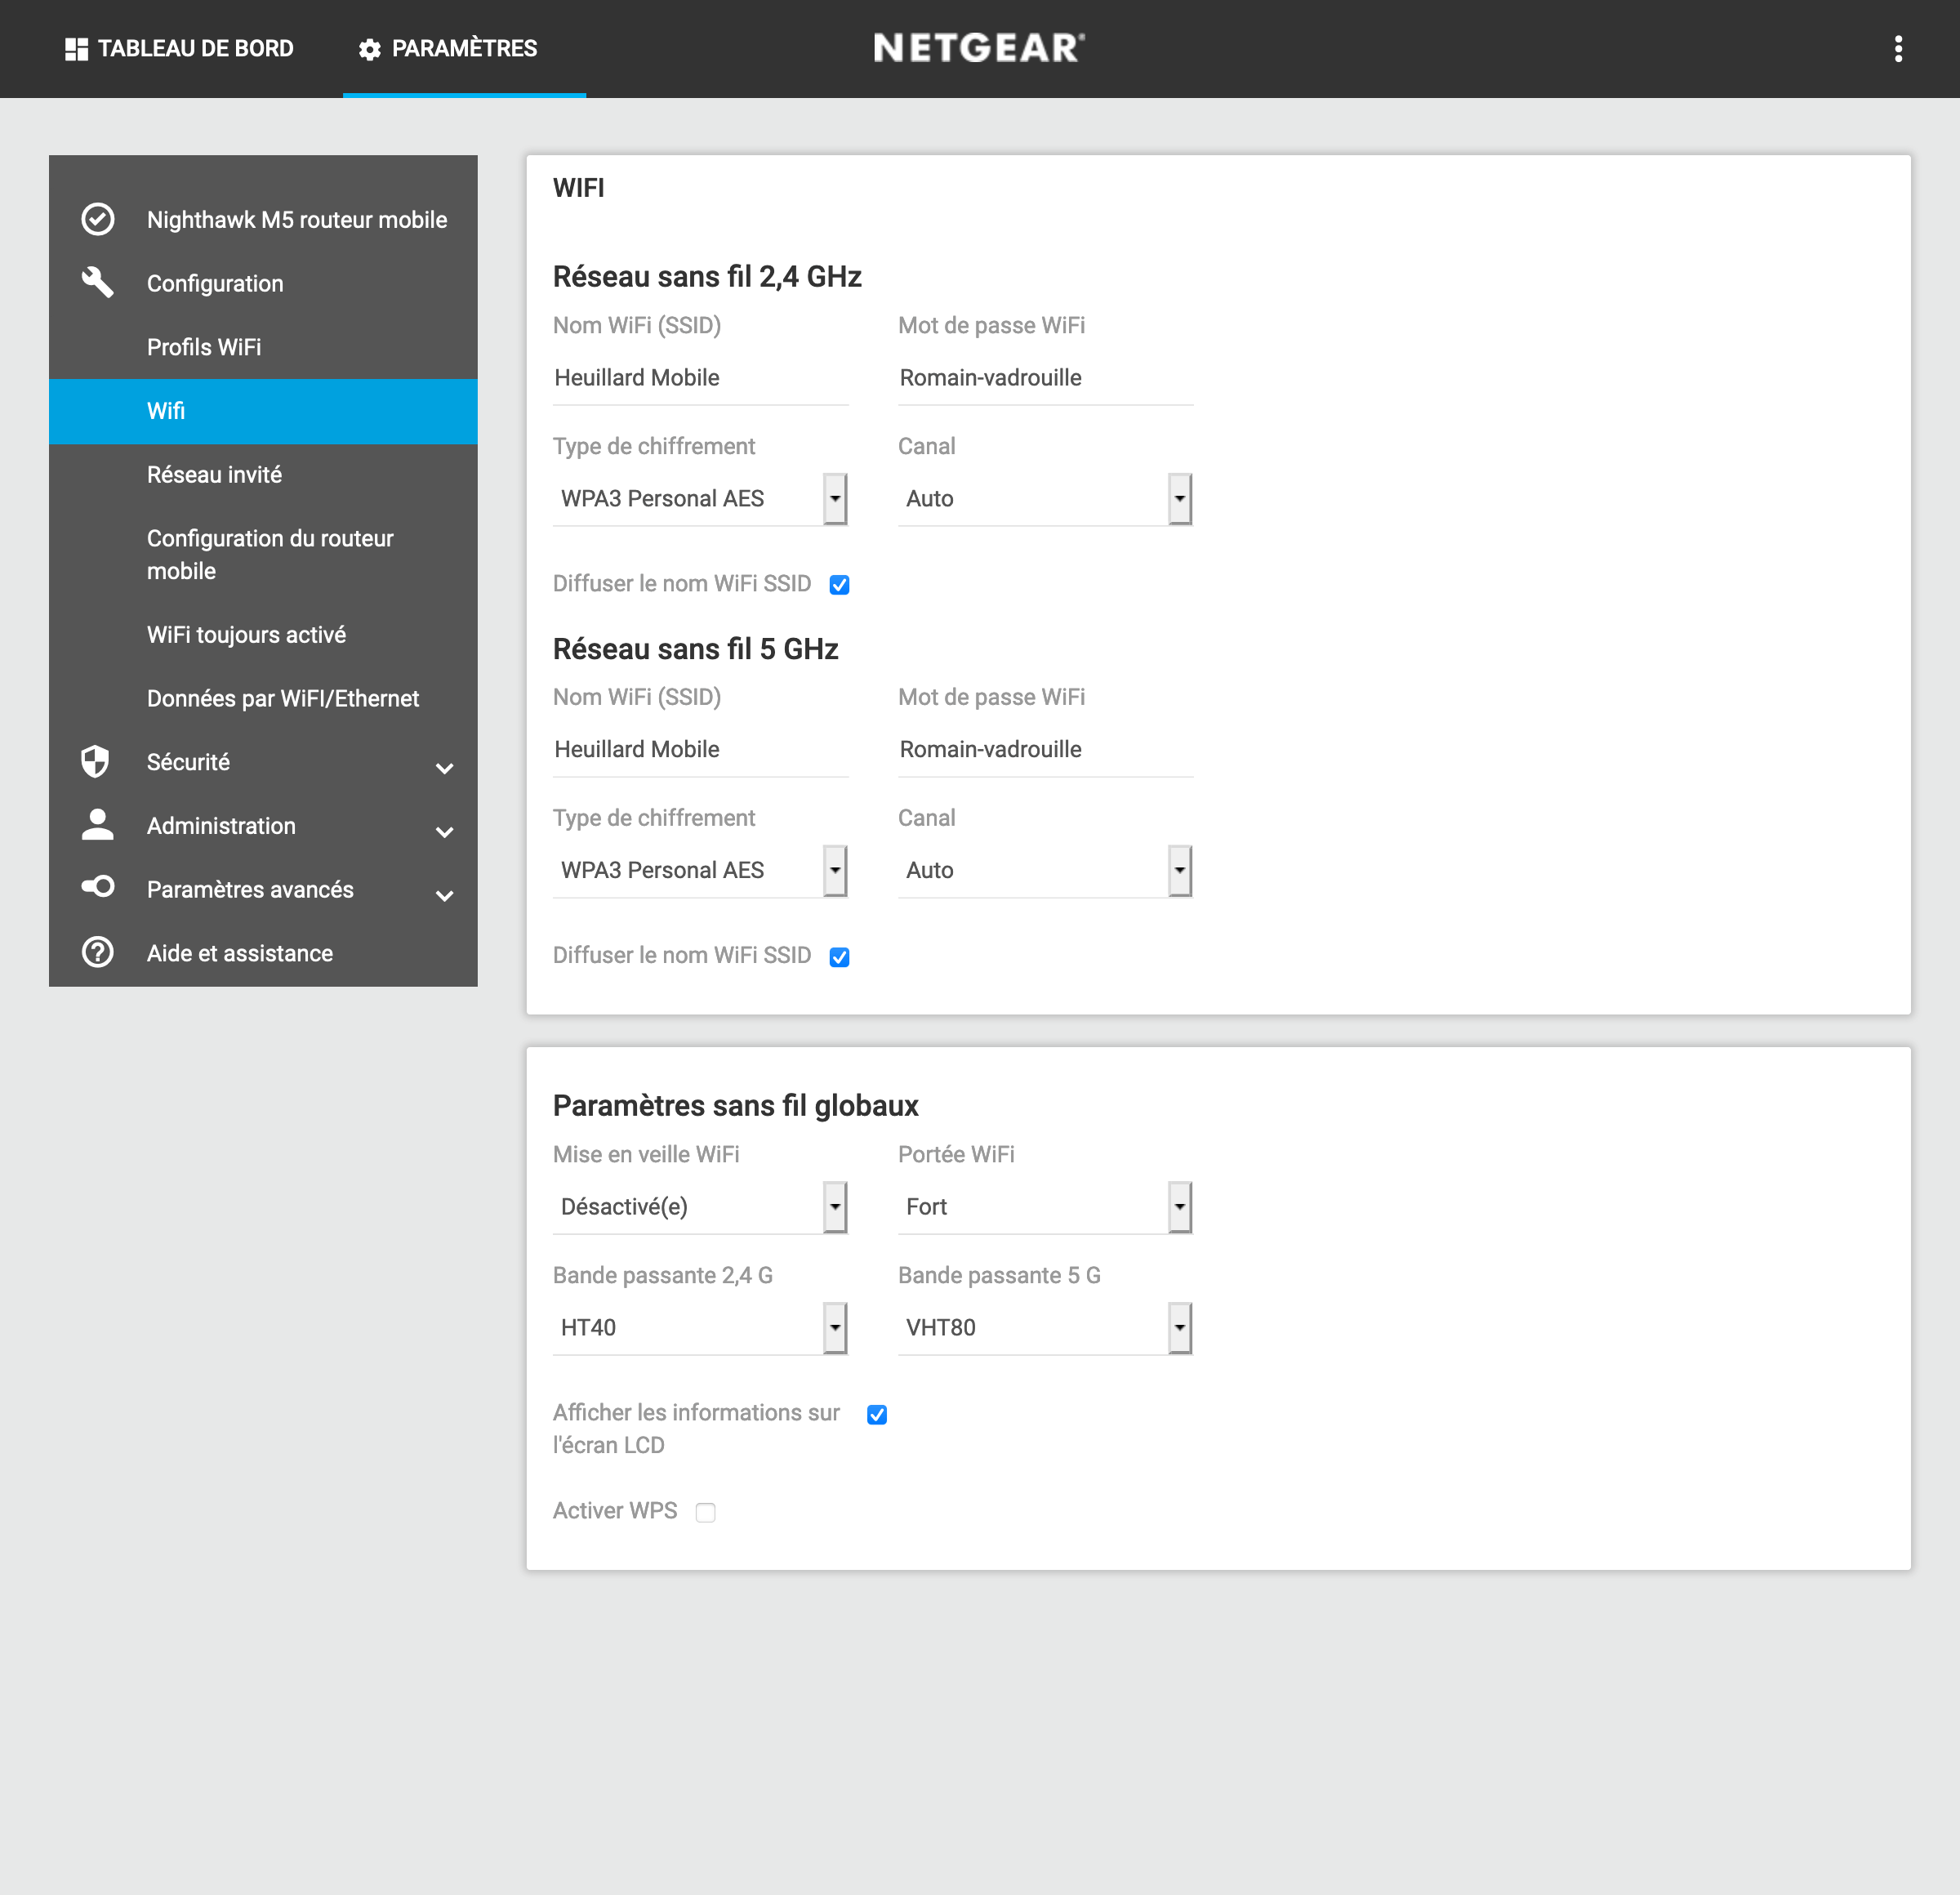Image resolution: width=1960 pixels, height=1895 pixels.
Task: Switch to Tableau de bord tab
Action: (x=176, y=47)
